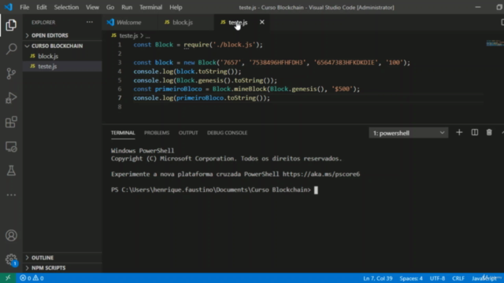This screenshot has width=504, height=283.
Task: Open the View menu
Action: point(92,7)
